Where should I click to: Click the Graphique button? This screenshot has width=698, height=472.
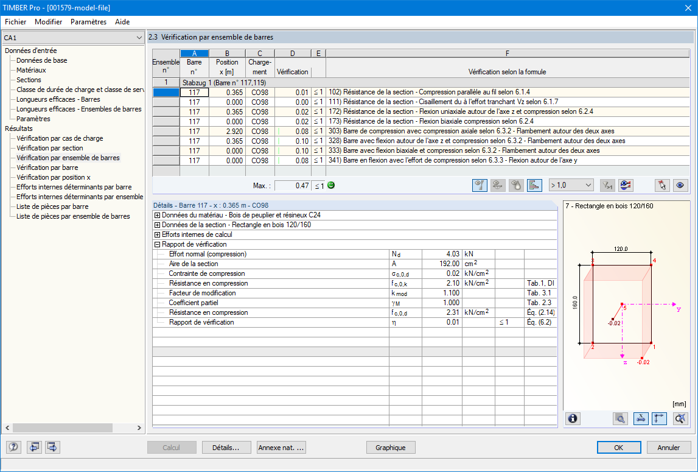[x=391, y=448]
